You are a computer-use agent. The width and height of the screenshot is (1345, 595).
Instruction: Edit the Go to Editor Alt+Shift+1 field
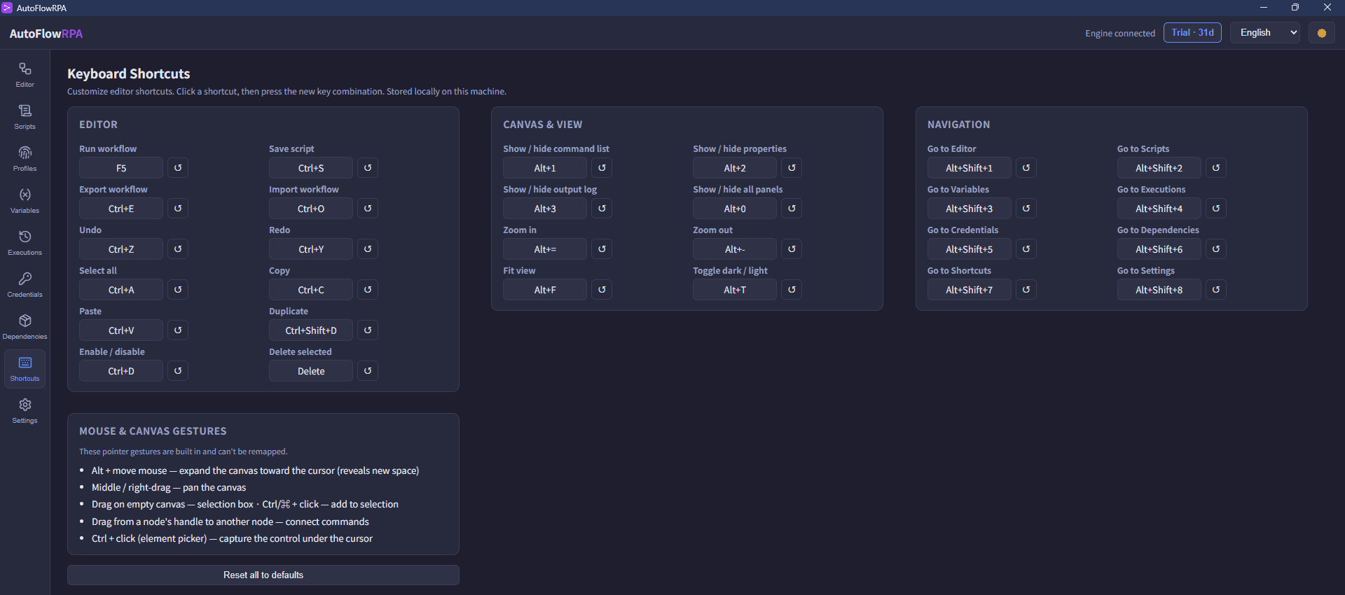(x=970, y=168)
